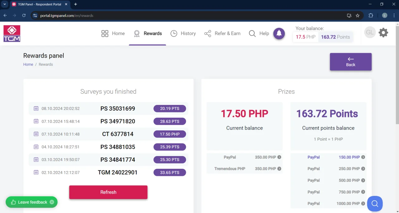Open the notification bell
Screen dimensions: 399x213
tap(279, 33)
